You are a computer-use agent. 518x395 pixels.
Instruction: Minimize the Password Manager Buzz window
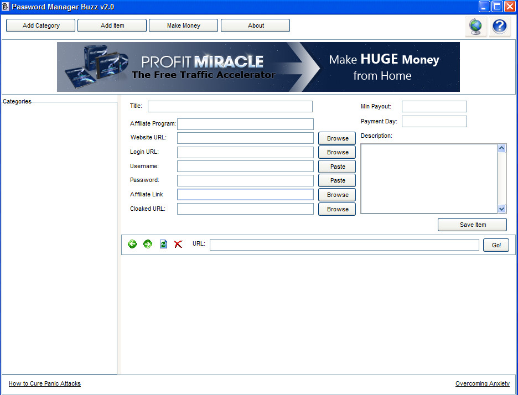[484, 7]
